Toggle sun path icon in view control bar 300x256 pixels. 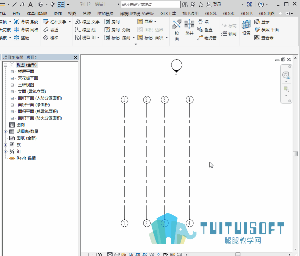[124, 254]
